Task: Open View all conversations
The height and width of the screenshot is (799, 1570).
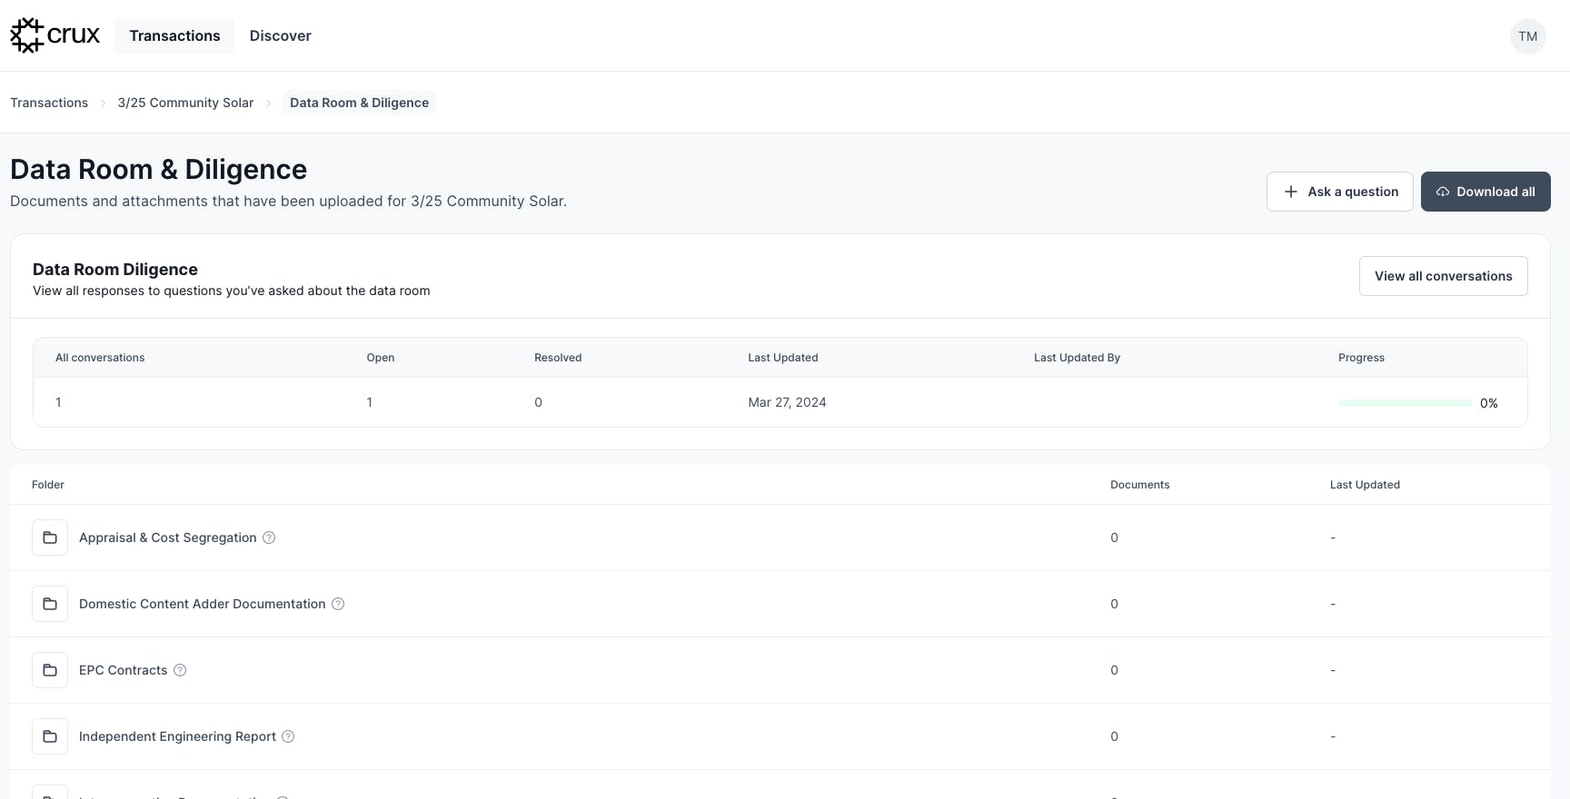Action: pyautogui.click(x=1443, y=276)
